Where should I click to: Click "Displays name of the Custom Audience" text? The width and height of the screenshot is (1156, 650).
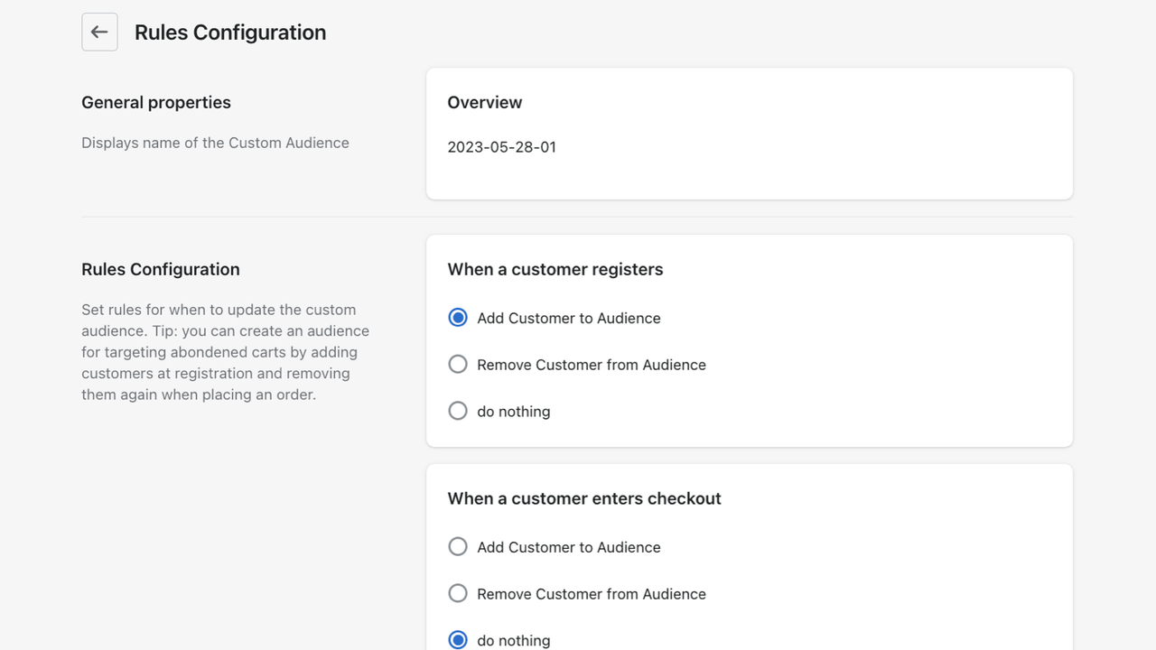pos(215,142)
